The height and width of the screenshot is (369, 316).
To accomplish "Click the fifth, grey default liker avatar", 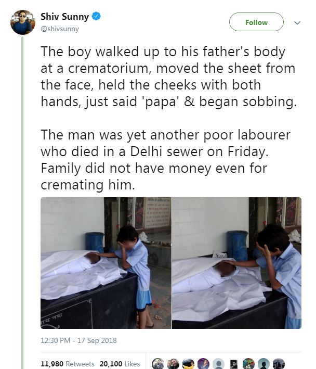I will coord(219,364).
